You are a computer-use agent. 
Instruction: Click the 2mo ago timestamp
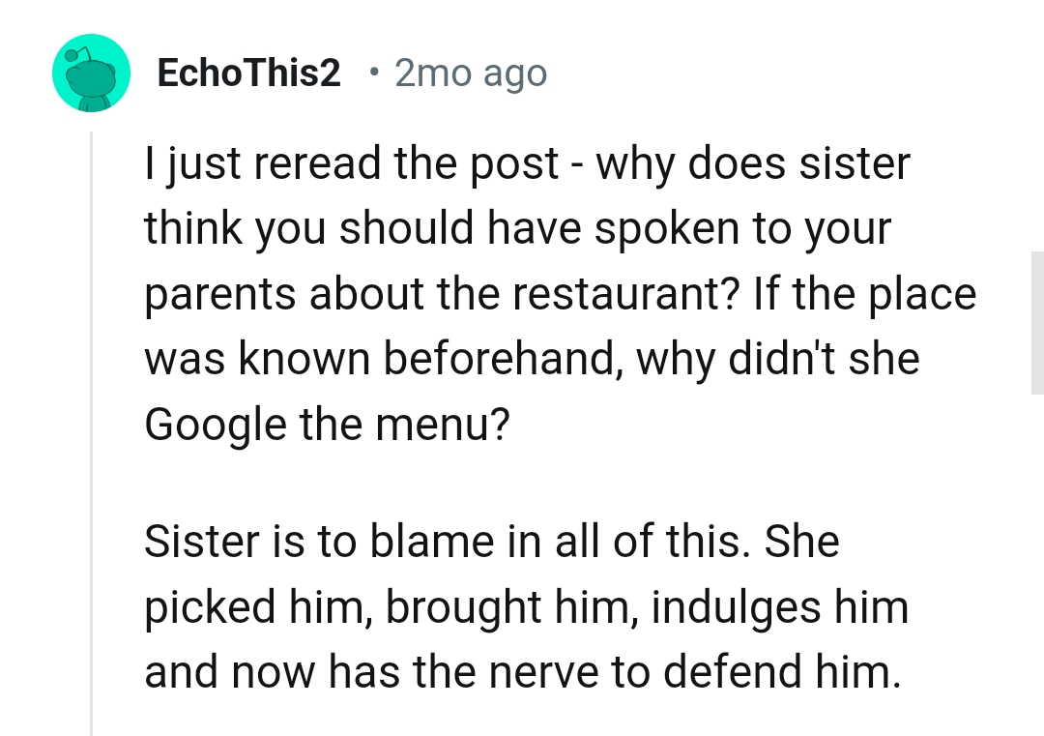pos(470,73)
